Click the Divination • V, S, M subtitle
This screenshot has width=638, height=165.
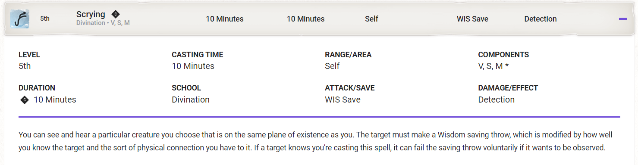103,23
